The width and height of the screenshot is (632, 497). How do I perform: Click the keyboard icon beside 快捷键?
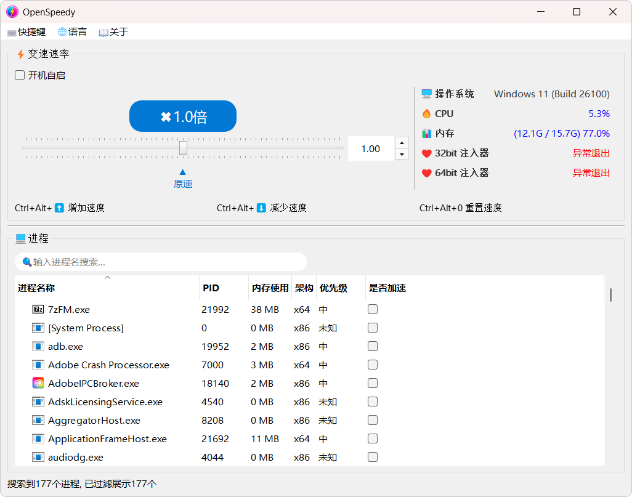(12, 33)
